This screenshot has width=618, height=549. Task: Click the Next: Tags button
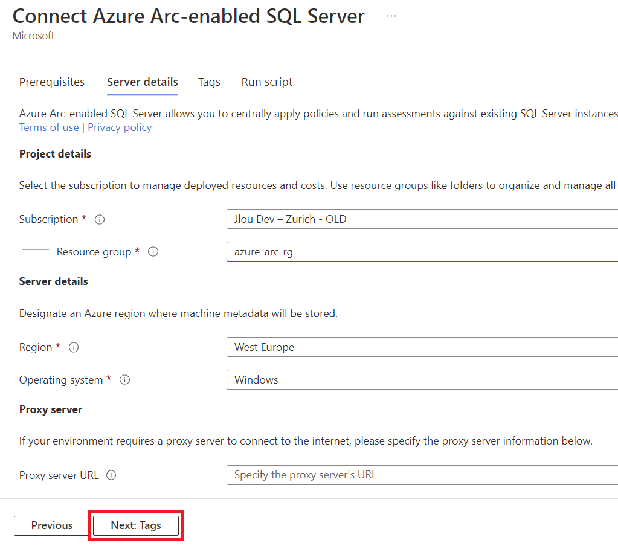(x=136, y=525)
